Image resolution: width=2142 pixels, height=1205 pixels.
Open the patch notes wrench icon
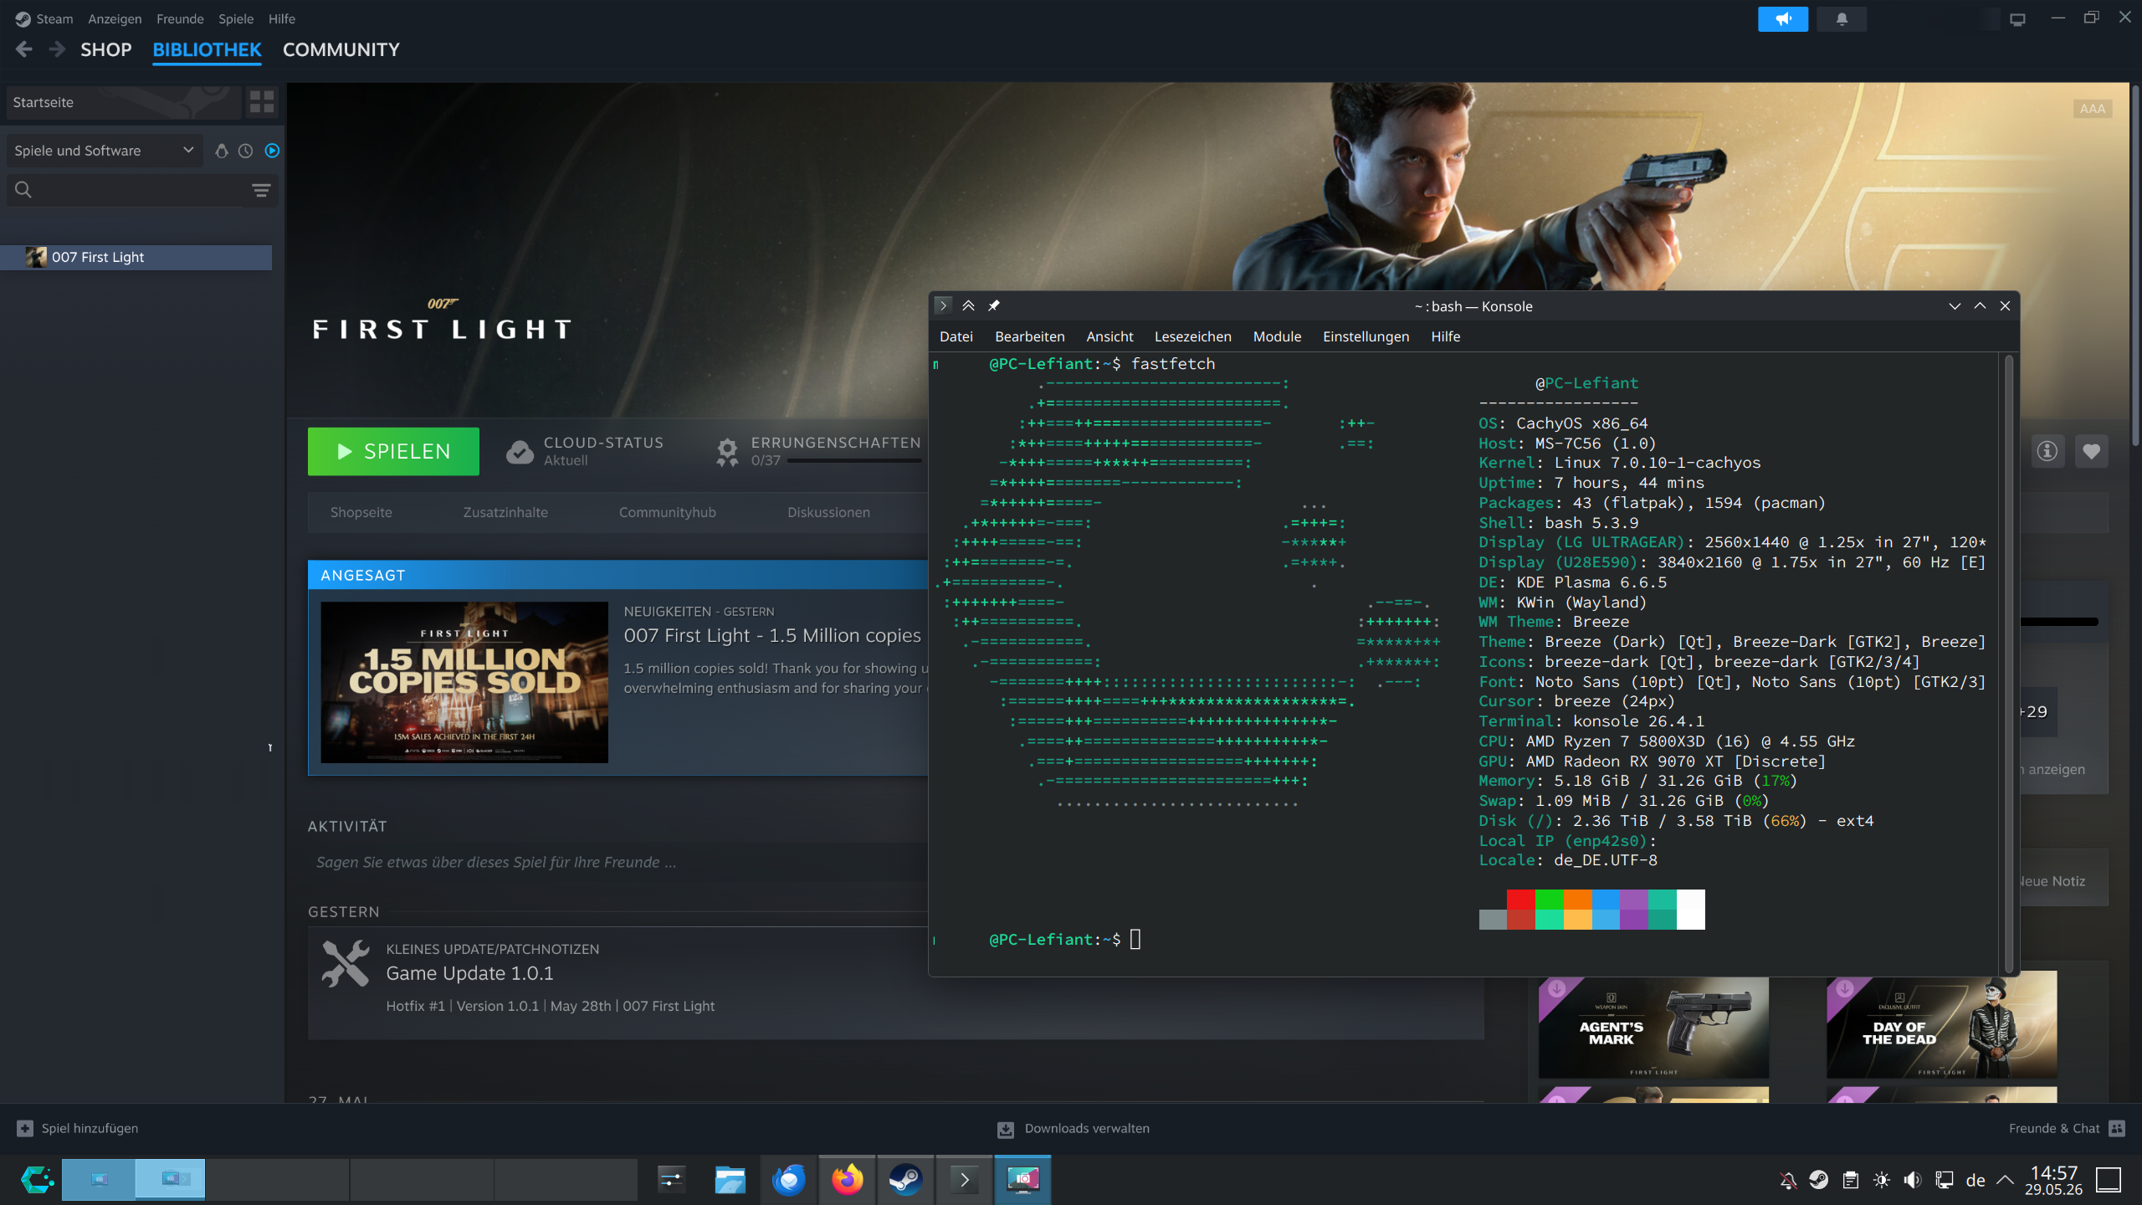pos(346,963)
